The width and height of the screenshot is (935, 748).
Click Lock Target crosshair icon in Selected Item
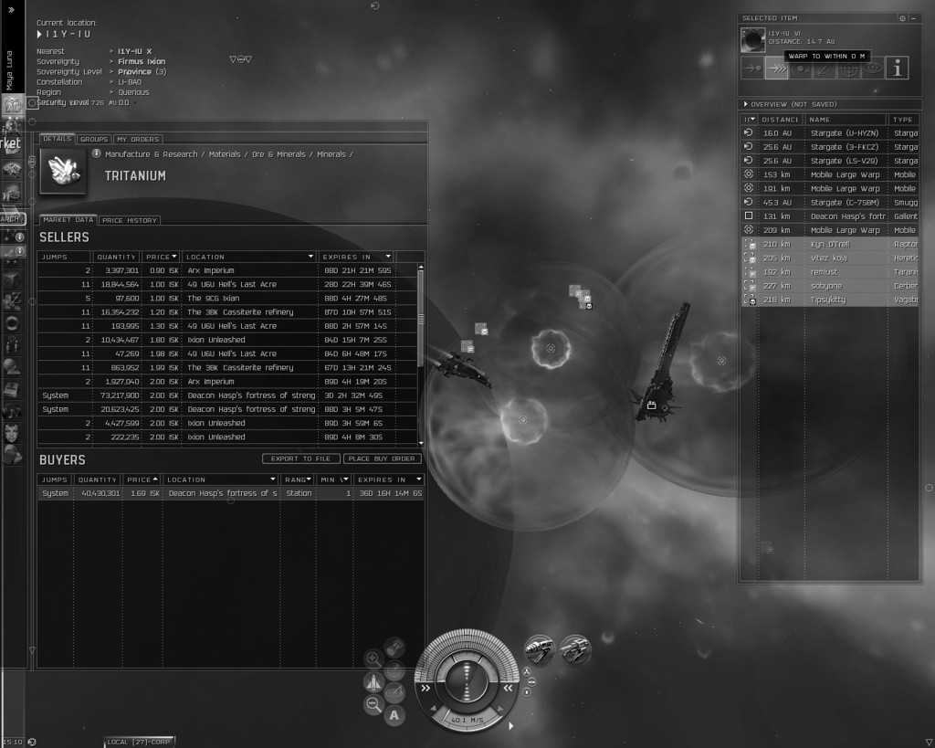[x=848, y=68]
